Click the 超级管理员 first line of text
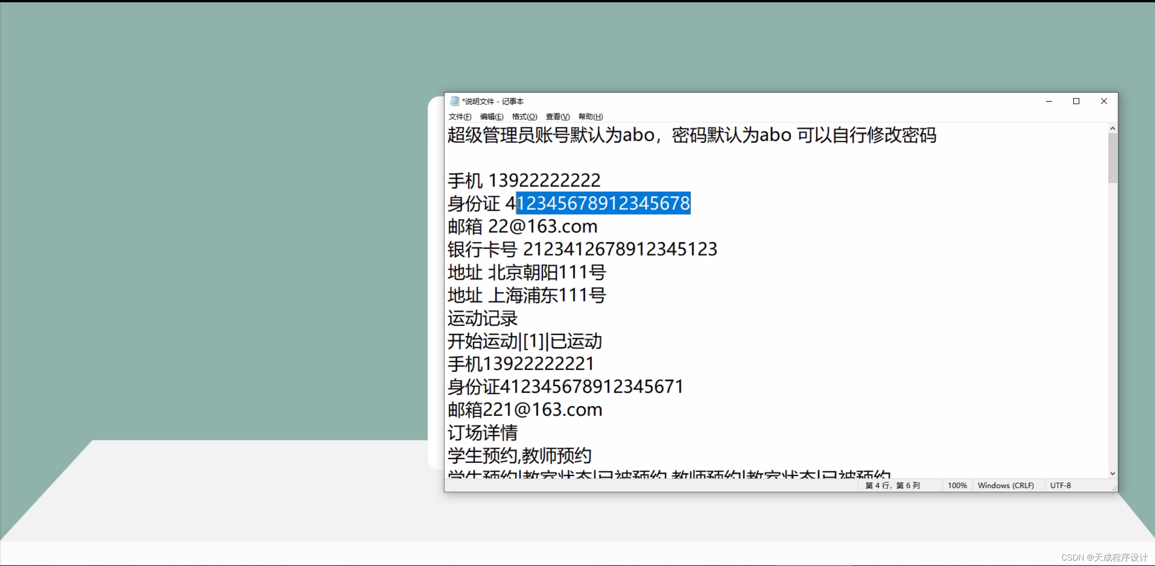Image resolution: width=1155 pixels, height=566 pixels. click(x=691, y=135)
